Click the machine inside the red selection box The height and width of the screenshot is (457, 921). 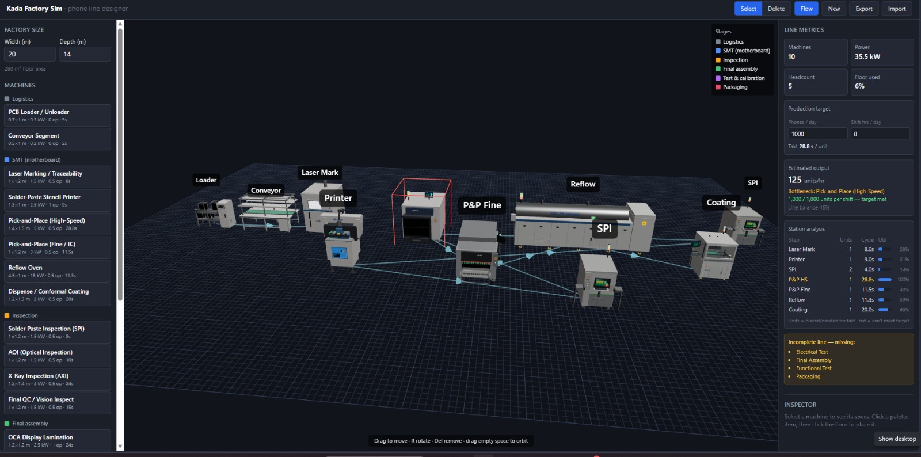point(423,216)
